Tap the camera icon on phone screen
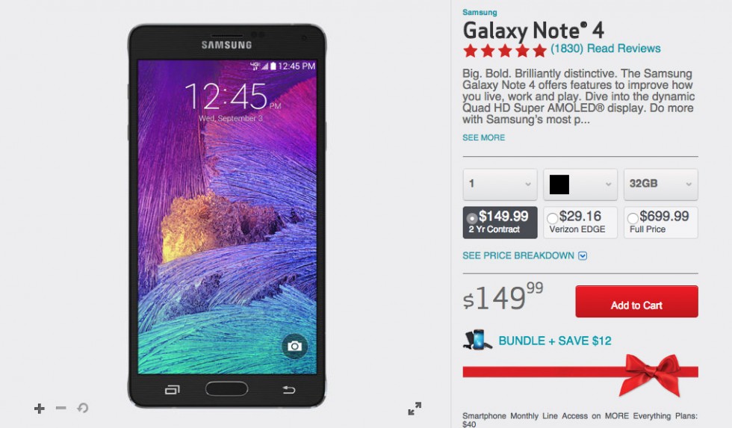 point(294,346)
